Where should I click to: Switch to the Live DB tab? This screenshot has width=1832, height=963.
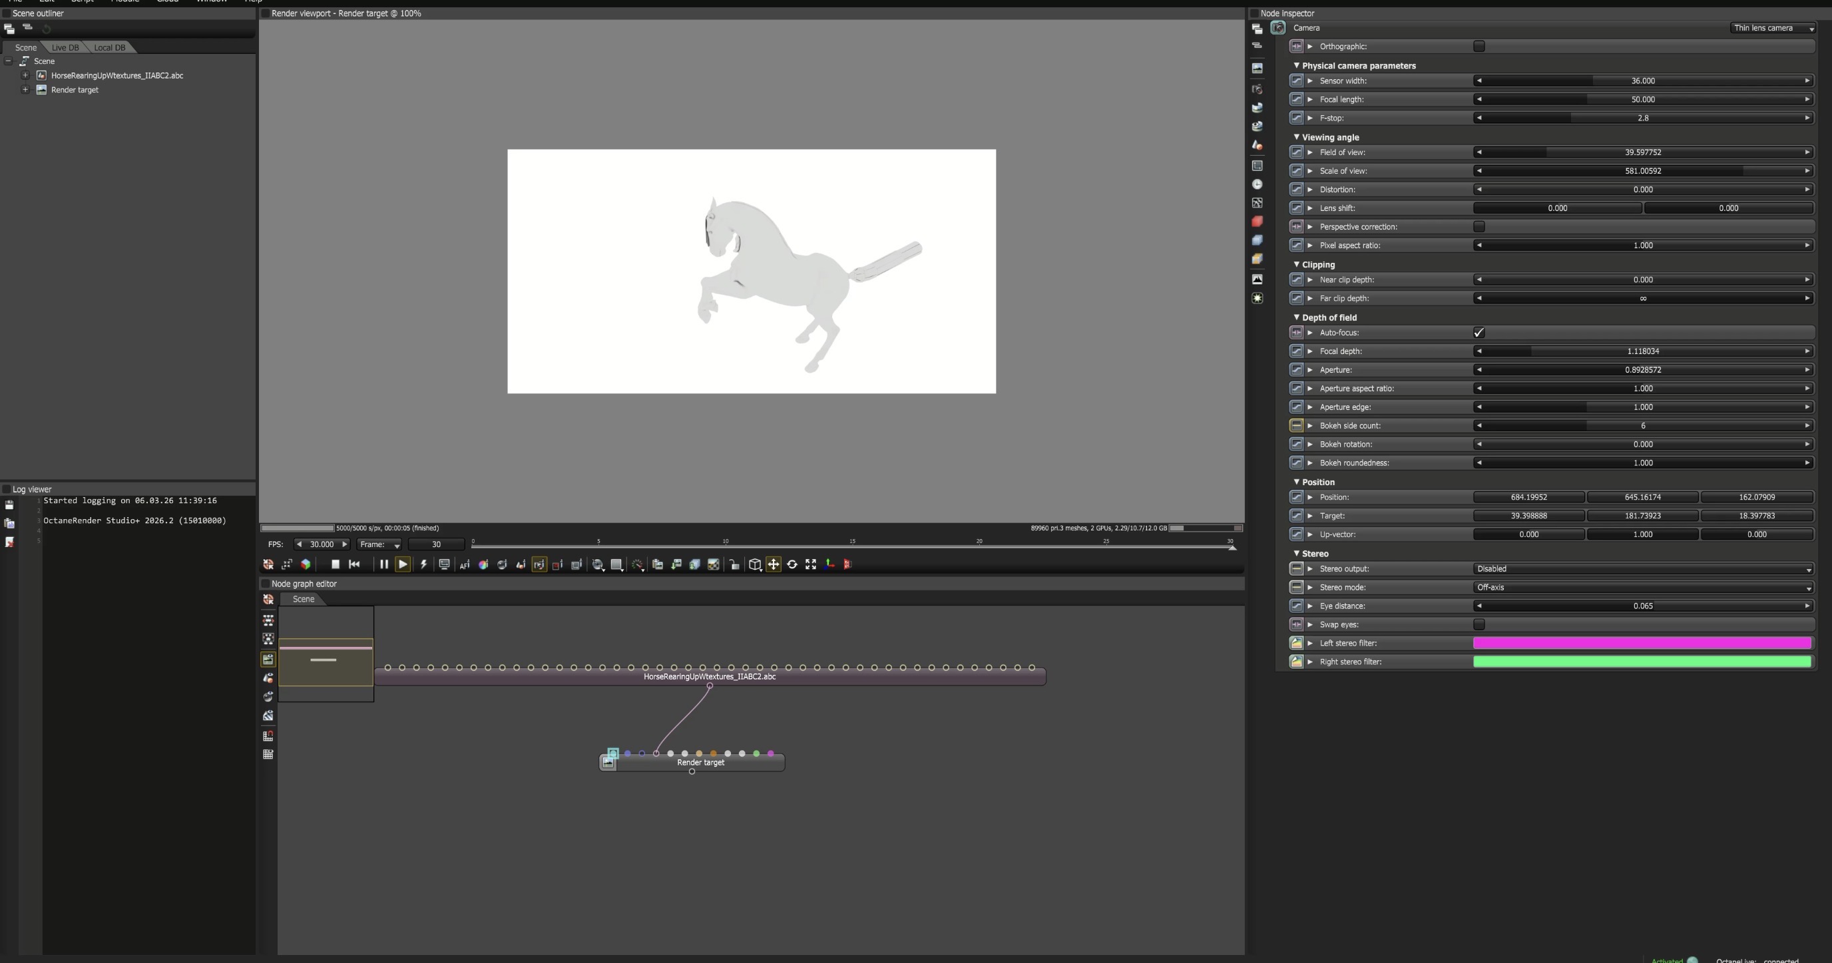pyautogui.click(x=65, y=48)
